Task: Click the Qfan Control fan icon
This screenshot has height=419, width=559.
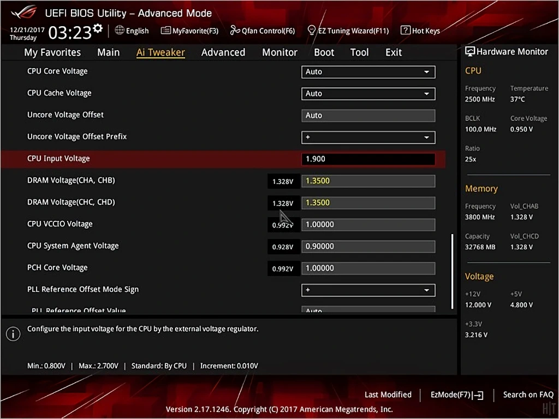Action: pos(235,31)
